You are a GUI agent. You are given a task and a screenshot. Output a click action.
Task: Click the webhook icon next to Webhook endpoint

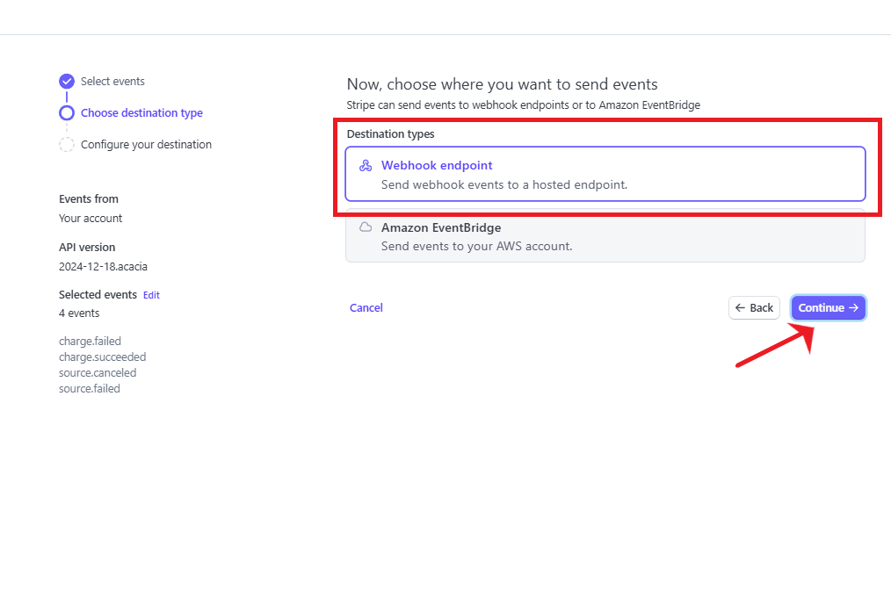coord(366,165)
